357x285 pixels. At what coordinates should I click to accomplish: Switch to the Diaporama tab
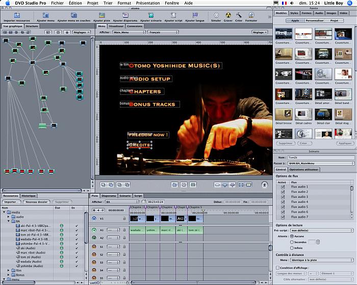pyautogui.click(x=109, y=196)
